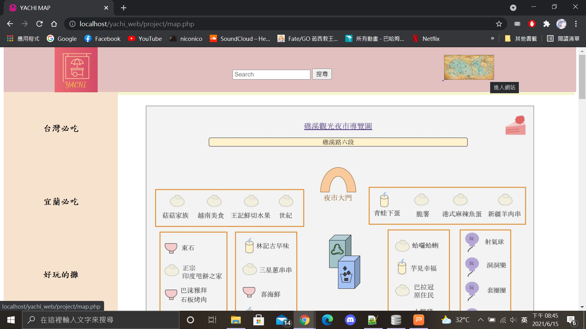Click the cake slice icon

pyautogui.click(x=515, y=125)
